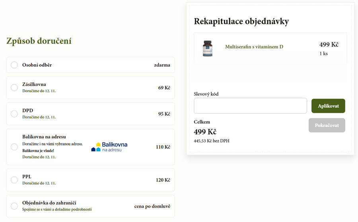Select the DPD radio button
The width and height of the screenshot is (358, 222).
pyautogui.click(x=14, y=114)
